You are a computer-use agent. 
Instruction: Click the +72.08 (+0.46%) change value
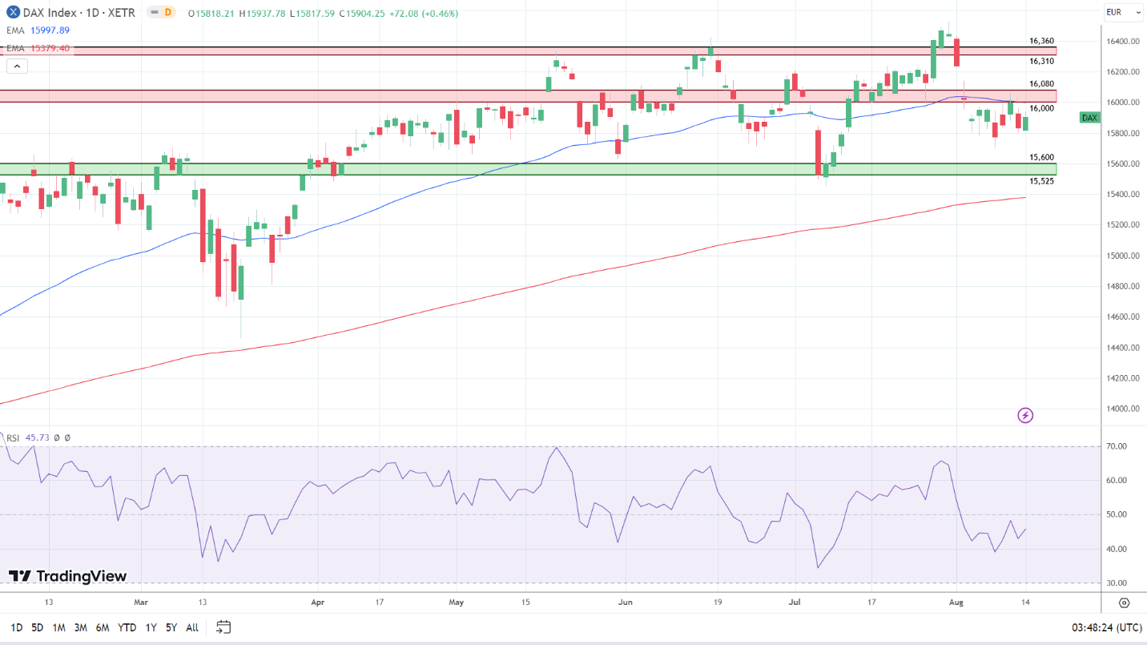coord(424,14)
